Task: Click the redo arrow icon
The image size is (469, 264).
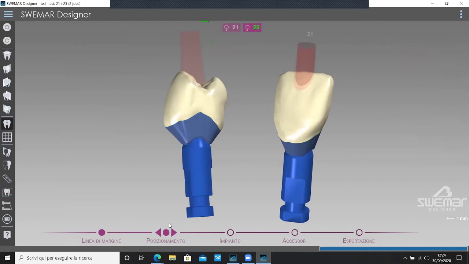Action: coord(7,41)
